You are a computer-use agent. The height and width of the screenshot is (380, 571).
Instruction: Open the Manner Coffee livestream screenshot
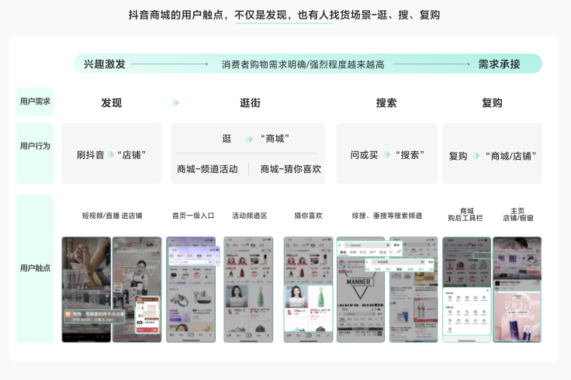(137, 289)
